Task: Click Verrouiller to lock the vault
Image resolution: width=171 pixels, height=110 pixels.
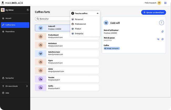Action: coord(15,78)
